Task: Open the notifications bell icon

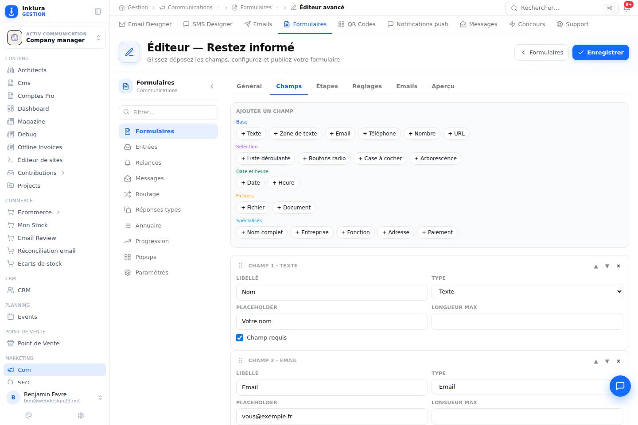Action: [x=626, y=8]
